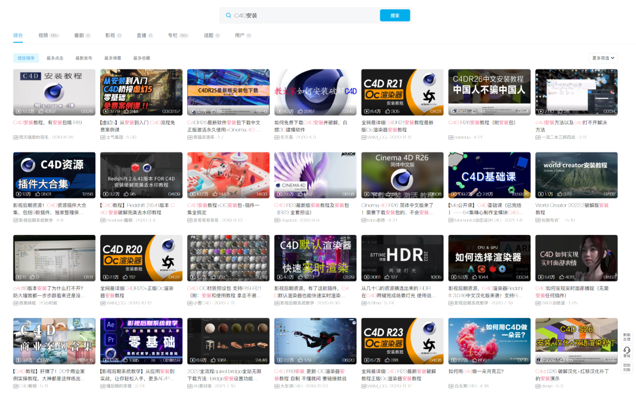Click the like icon on C4D R21 Oc渲染器 thumbnail

[387, 111]
